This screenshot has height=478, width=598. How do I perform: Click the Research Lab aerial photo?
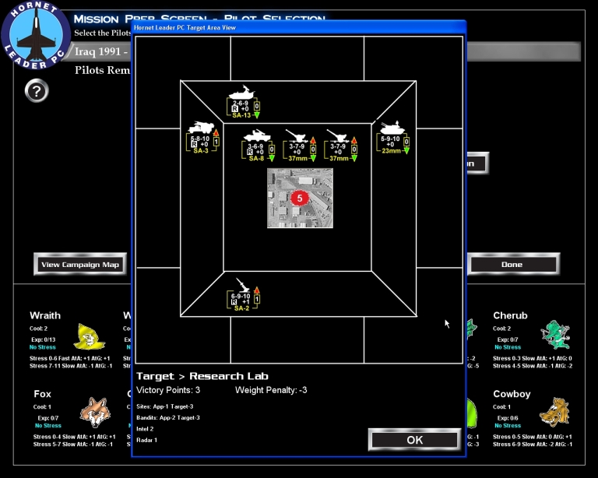pos(300,199)
